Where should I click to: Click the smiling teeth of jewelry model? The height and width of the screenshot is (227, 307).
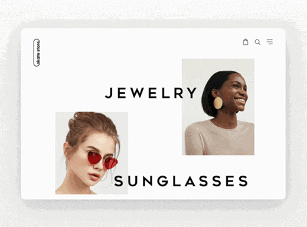[x=240, y=101]
